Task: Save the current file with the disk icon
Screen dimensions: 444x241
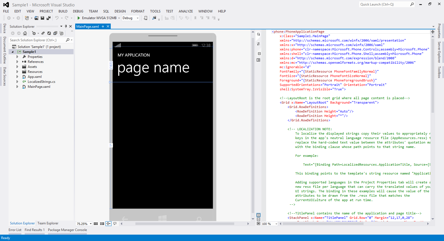Action: click(x=42, y=18)
